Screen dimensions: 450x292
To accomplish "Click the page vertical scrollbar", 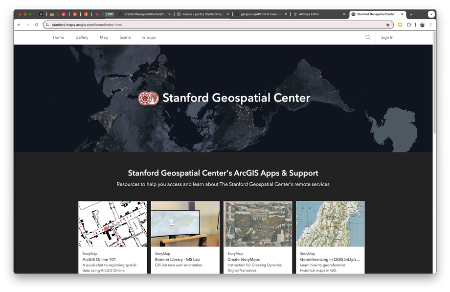I will coord(434,83).
